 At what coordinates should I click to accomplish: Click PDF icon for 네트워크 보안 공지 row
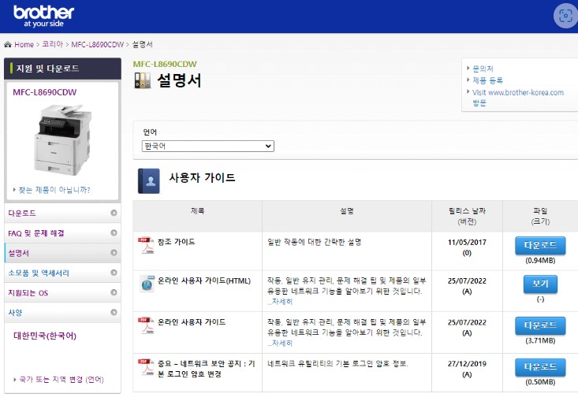point(147,367)
